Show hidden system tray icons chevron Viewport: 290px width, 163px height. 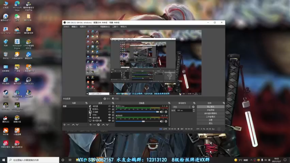pyautogui.click(x=251, y=160)
